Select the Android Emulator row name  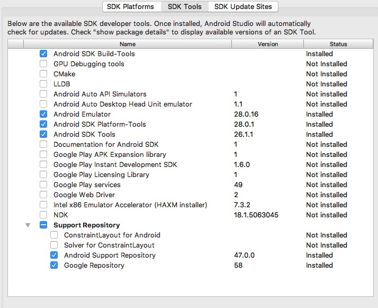coord(82,114)
